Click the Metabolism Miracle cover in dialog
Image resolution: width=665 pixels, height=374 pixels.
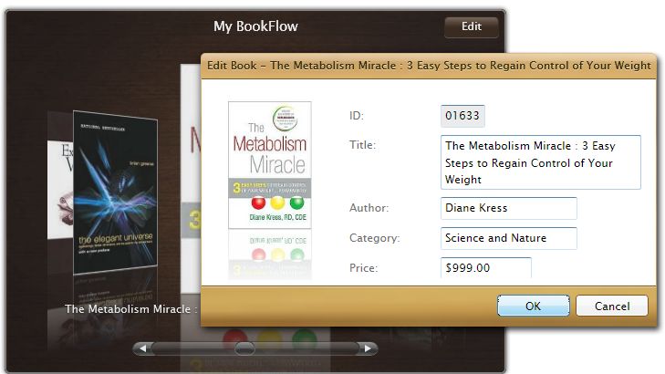269,165
